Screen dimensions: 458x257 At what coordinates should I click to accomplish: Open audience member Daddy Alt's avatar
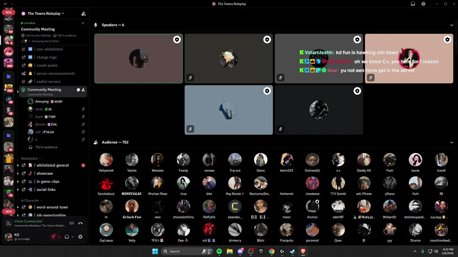click(x=364, y=160)
